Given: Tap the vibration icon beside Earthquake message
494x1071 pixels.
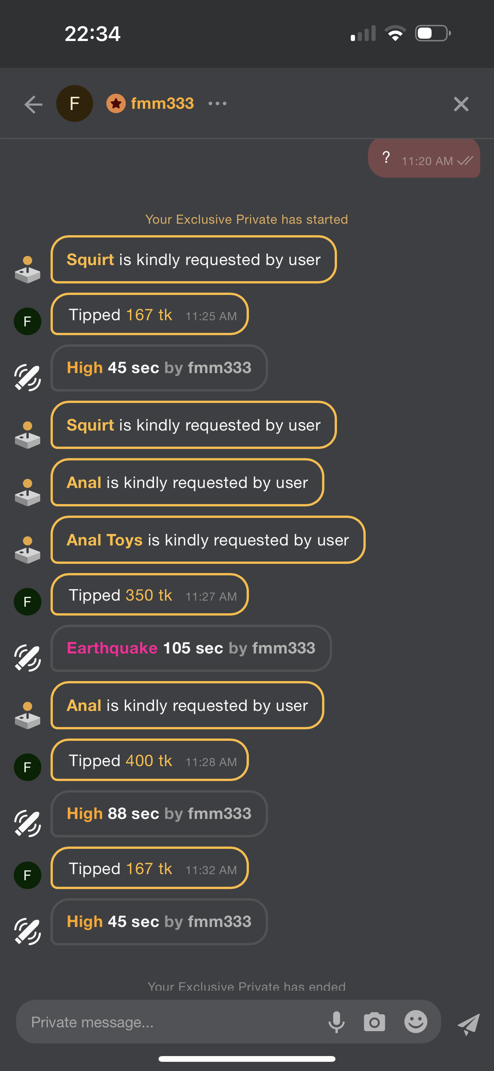Looking at the screenshot, I should click(x=28, y=658).
